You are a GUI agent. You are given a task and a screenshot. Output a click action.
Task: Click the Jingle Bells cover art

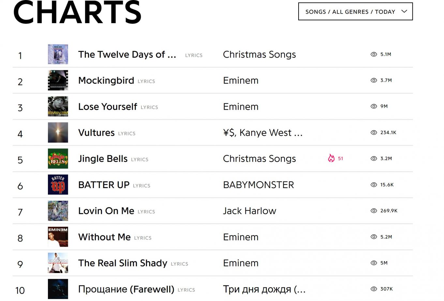tap(58, 158)
